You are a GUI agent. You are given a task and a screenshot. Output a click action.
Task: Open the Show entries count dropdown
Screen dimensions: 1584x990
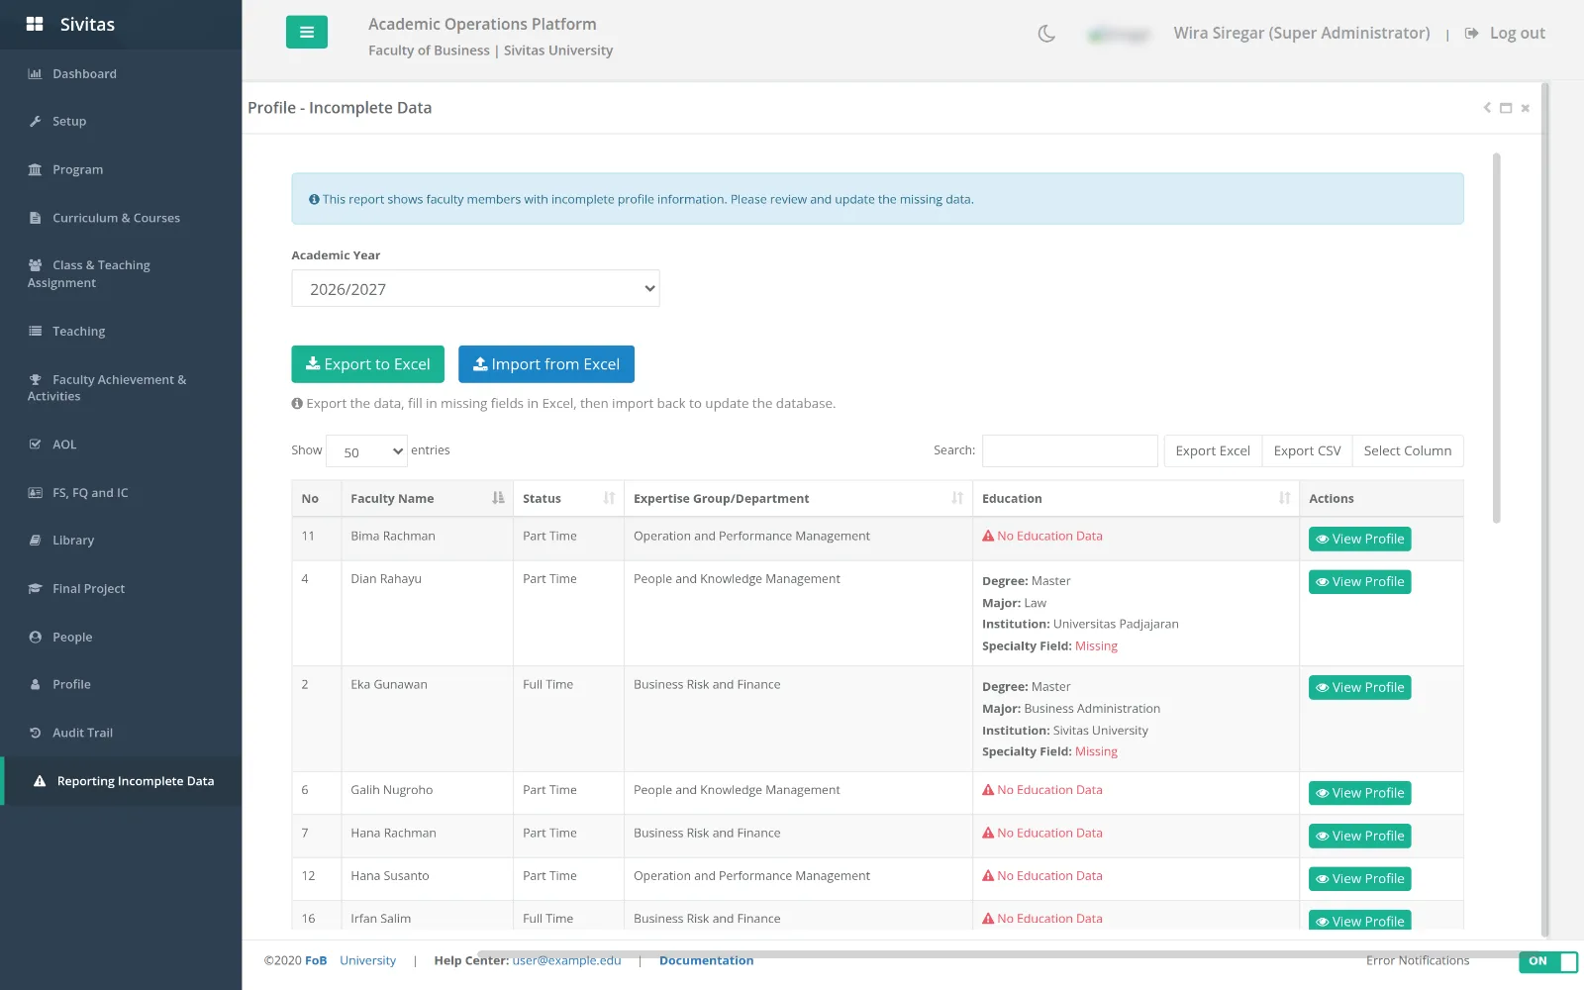[x=366, y=451]
